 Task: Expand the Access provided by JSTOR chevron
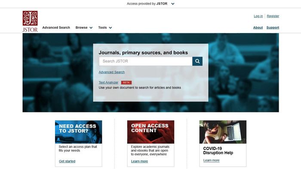tap(173, 3)
